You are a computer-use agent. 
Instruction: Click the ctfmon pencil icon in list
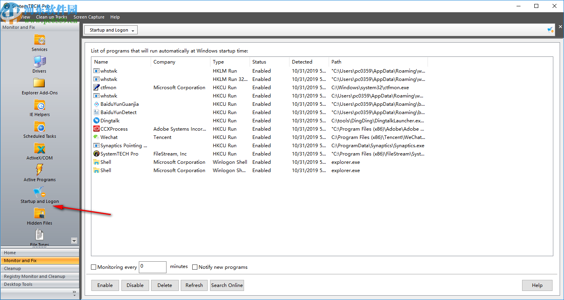pyautogui.click(x=96, y=88)
